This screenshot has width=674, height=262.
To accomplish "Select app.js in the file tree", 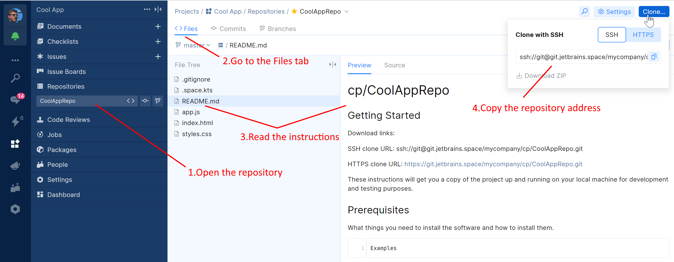I will 191,112.
